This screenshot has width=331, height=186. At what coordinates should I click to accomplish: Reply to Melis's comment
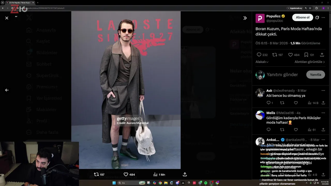pos(268,130)
